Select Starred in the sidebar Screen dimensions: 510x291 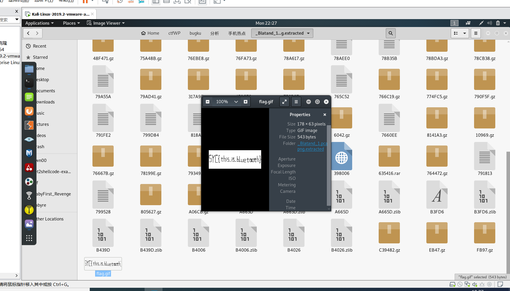(x=40, y=57)
